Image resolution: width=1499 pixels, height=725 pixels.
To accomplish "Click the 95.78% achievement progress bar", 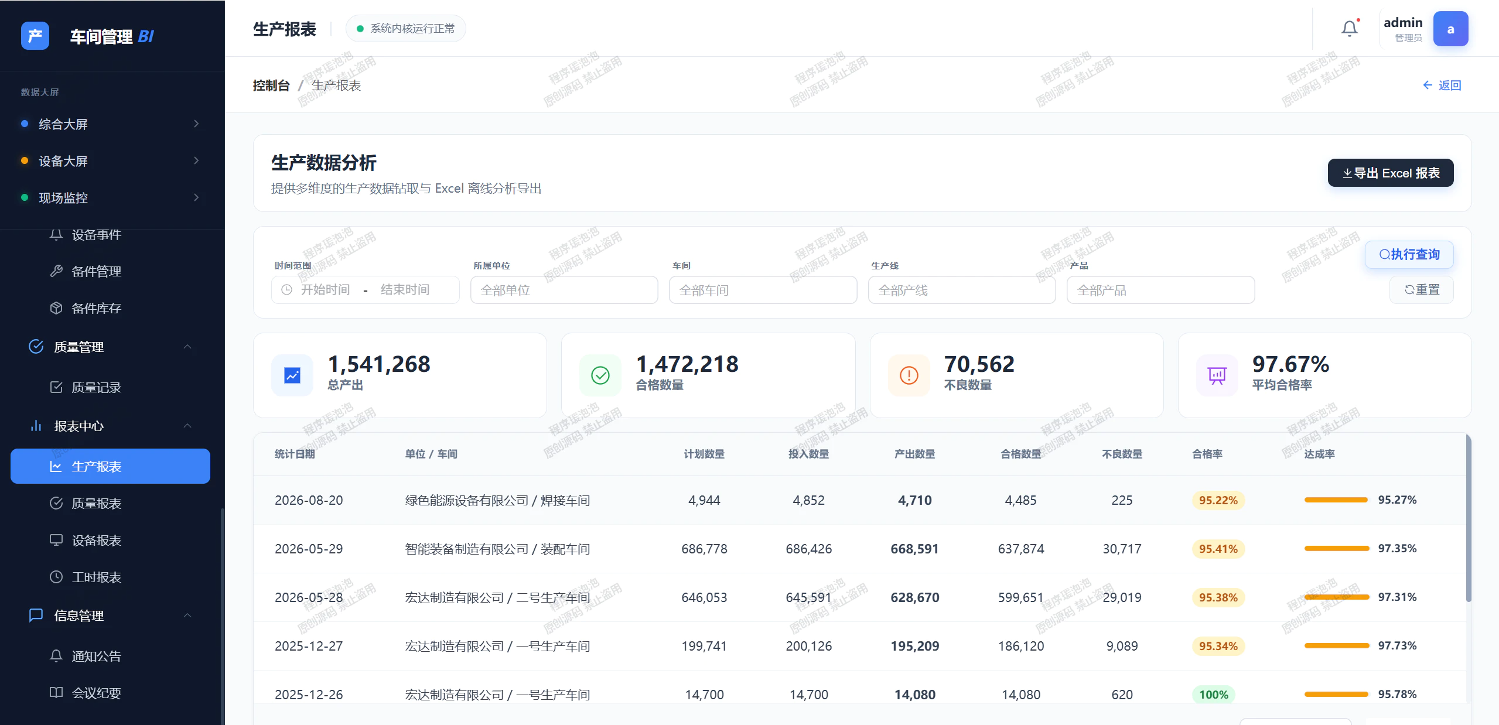I will (1336, 694).
